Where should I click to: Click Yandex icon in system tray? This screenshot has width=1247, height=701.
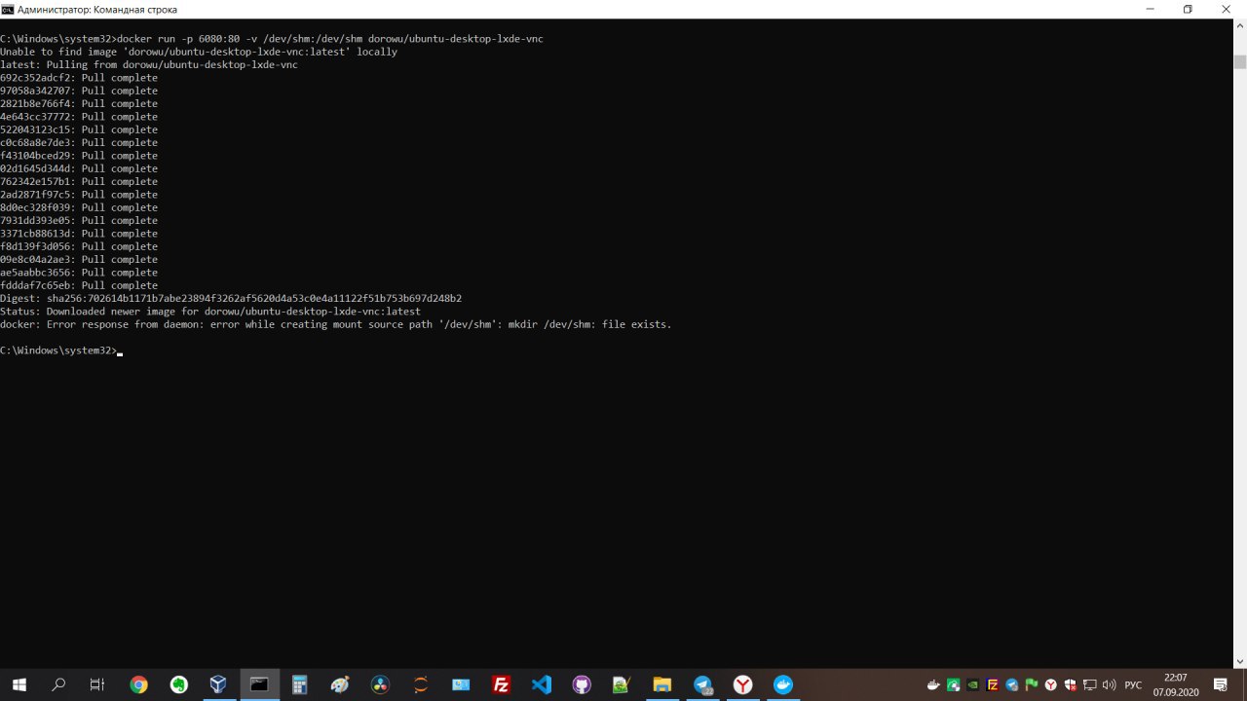[x=1051, y=684]
